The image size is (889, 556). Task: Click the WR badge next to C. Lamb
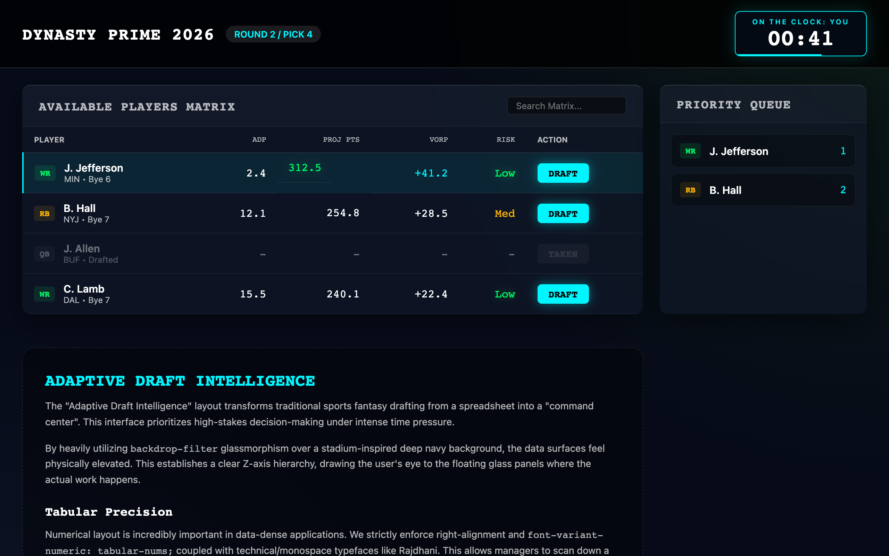pos(44,294)
